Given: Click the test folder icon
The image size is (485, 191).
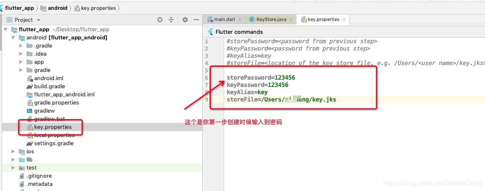Looking at the screenshot, I should click(22, 168).
